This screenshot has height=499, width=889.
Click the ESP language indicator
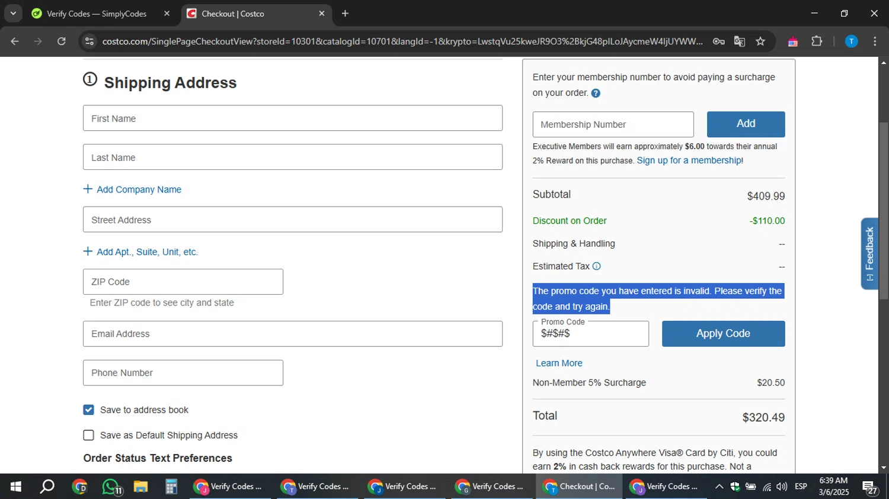point(801,487)
